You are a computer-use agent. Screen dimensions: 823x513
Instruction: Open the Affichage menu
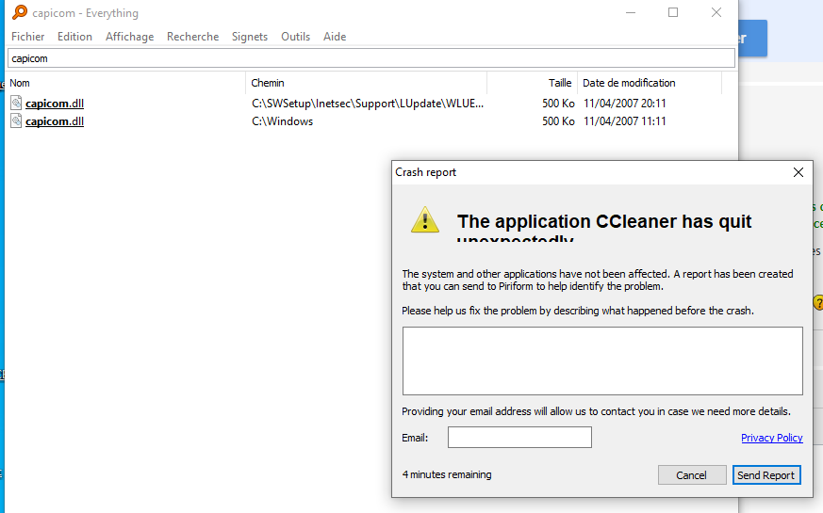pos(130,37)
